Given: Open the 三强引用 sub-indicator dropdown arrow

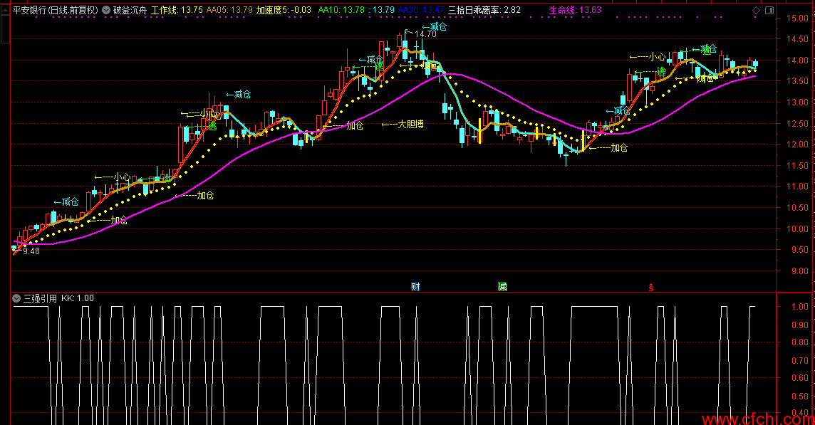Looking at the screenshot, I should click(16, 298).
